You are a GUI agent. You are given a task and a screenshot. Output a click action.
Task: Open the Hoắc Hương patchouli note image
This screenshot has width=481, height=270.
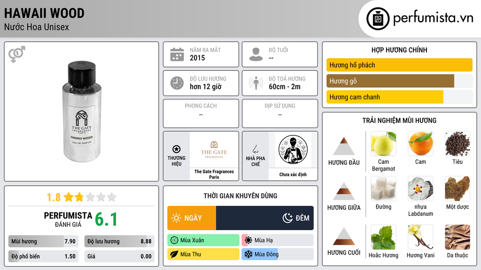coord(383,237)
